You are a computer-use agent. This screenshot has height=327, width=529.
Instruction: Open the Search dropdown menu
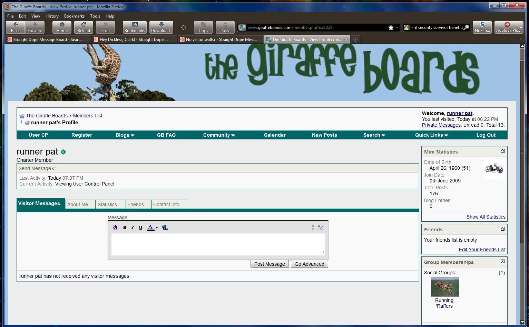click(374, 135)
